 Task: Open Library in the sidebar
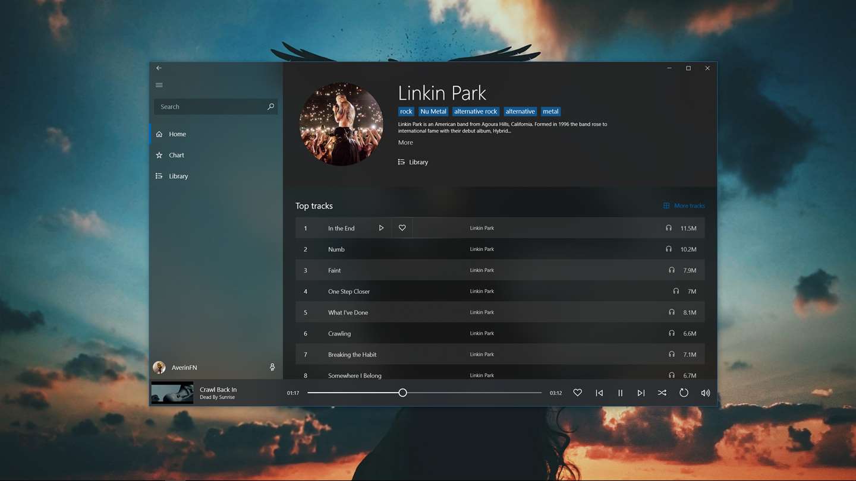[x=216, y=176]
